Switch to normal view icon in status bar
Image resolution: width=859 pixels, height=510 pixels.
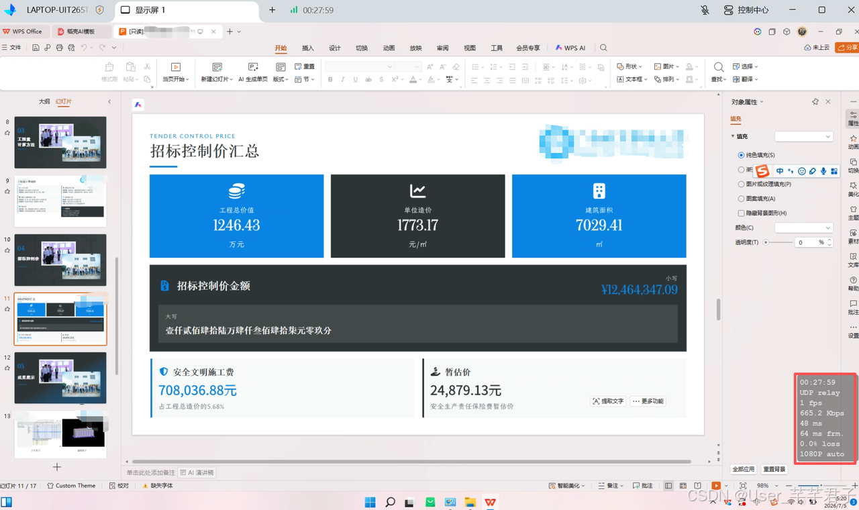click(x=668, y=486)
